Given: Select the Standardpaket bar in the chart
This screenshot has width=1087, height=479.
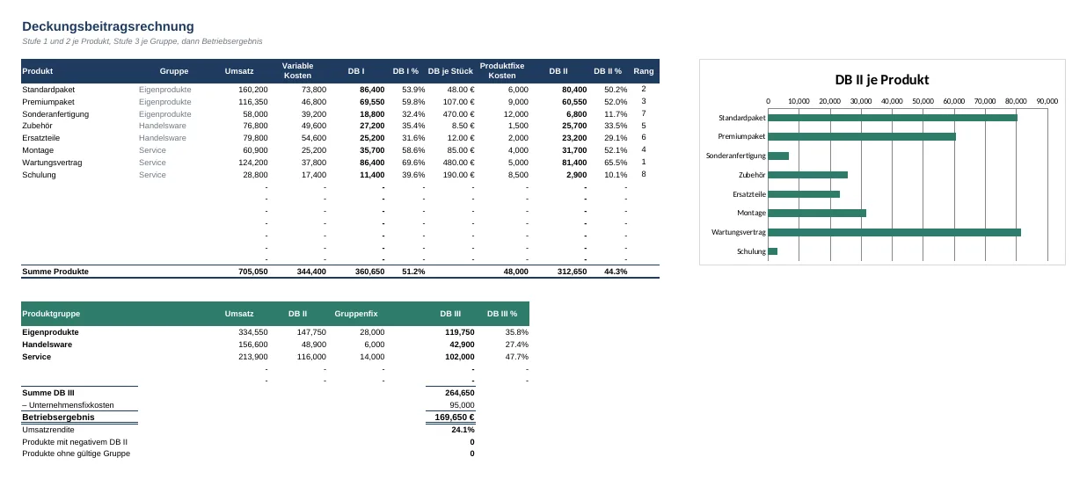Looking at the screenshot, I should 893,117.
